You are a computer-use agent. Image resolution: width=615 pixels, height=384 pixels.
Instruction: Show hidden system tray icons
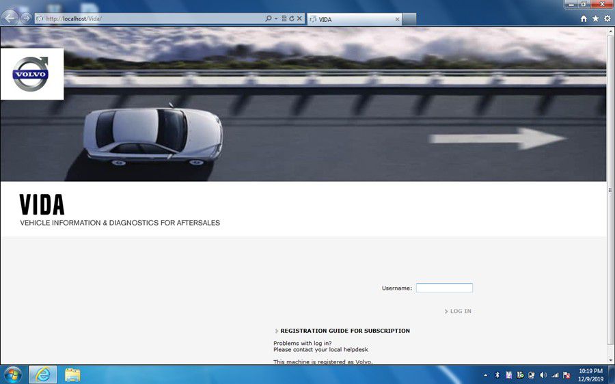coord(486,374)
